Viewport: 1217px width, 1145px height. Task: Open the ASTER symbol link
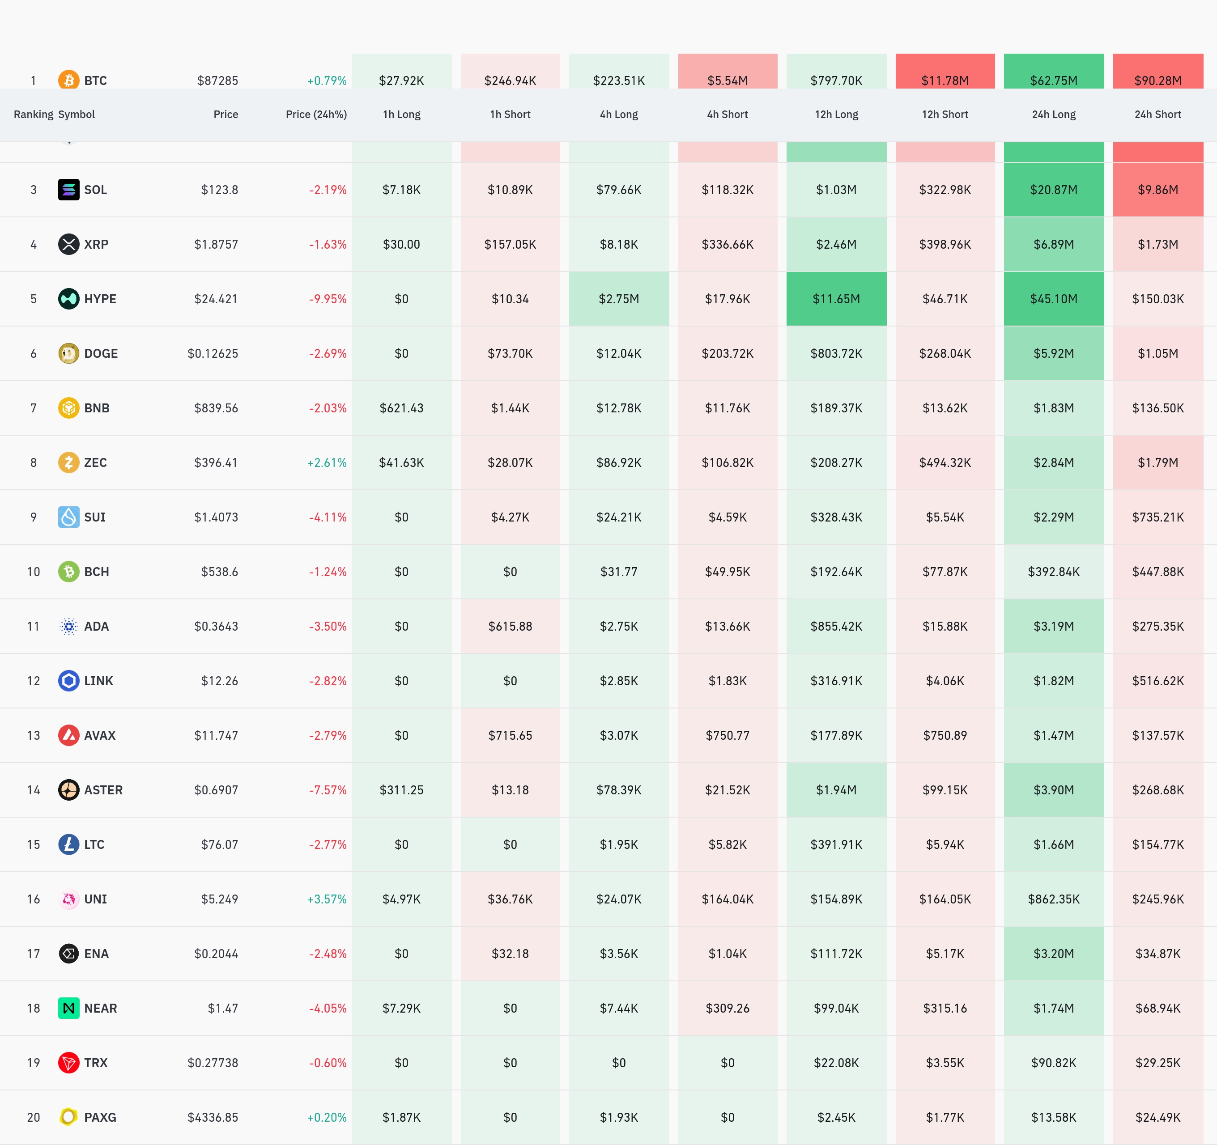point(103,790)
